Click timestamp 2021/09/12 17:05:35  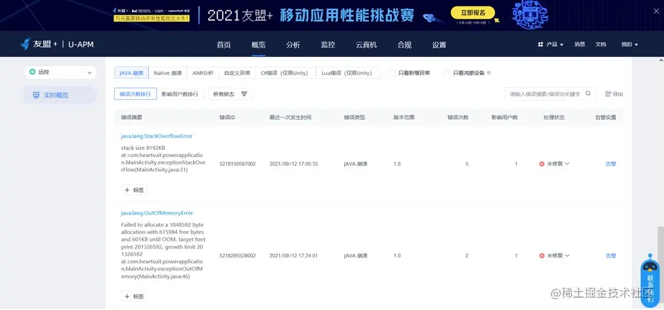click(x=293, y=164)
